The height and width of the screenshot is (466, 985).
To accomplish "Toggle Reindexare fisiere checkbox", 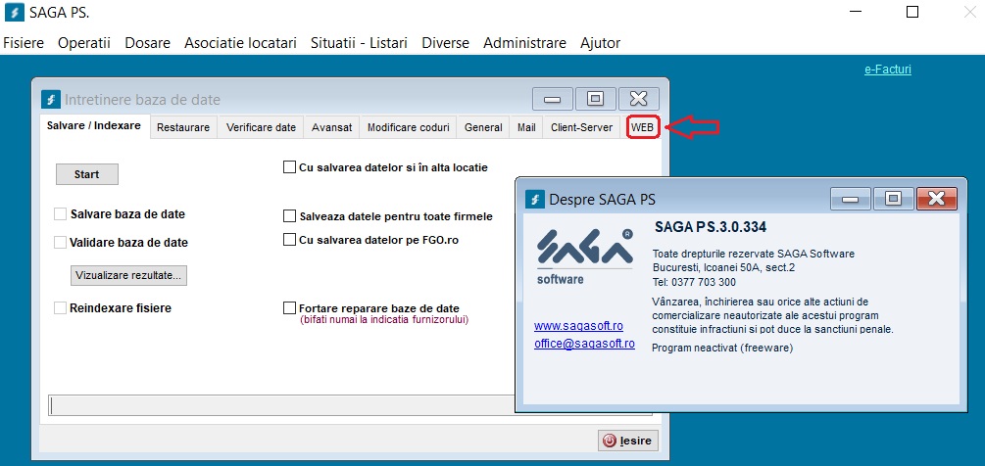I will [x=61, y=308].
